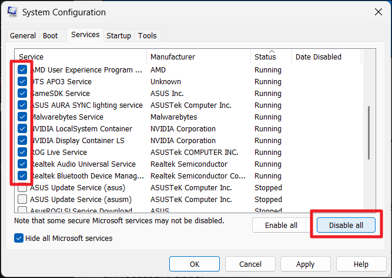This screenshot has width=392, height=278.
Task: Uncheck the Malwarebytes Service checkbox
Action: click(22, 117)
